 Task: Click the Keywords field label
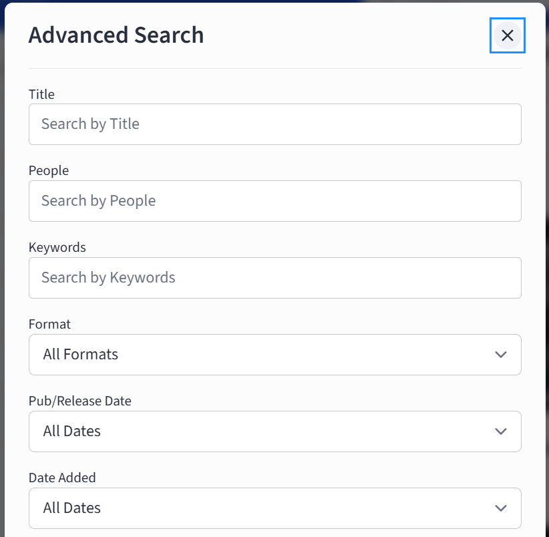click(57, 247)
